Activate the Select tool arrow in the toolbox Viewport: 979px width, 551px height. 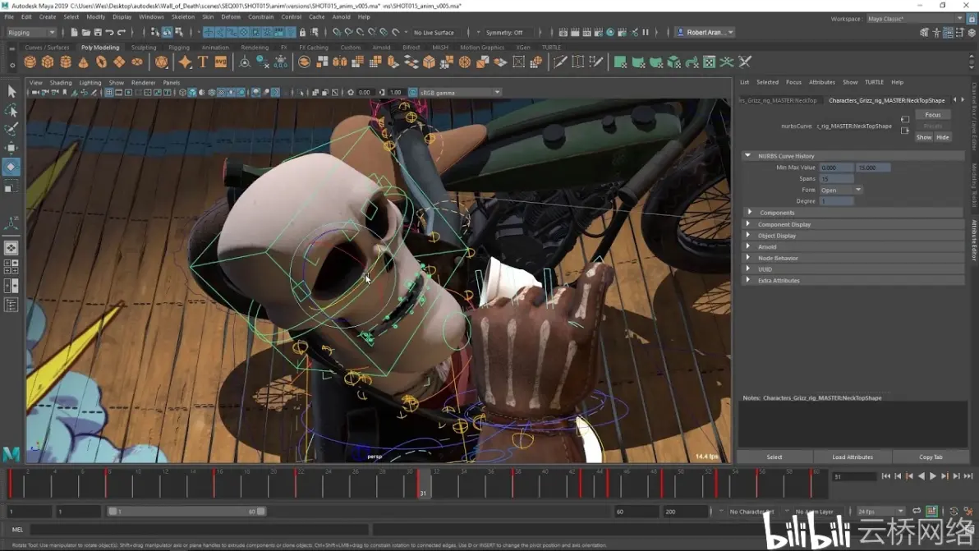11,91
